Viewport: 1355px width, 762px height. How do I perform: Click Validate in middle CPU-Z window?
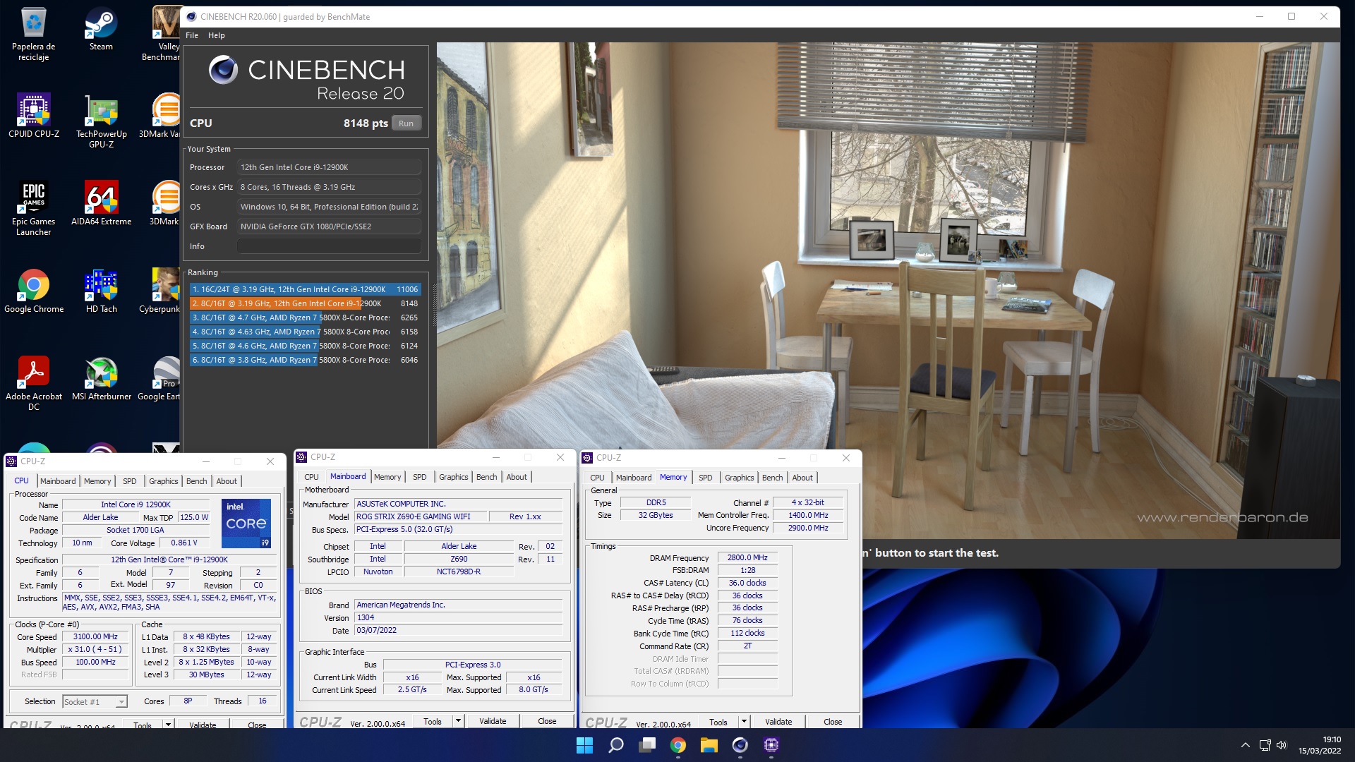coord(493,721)
